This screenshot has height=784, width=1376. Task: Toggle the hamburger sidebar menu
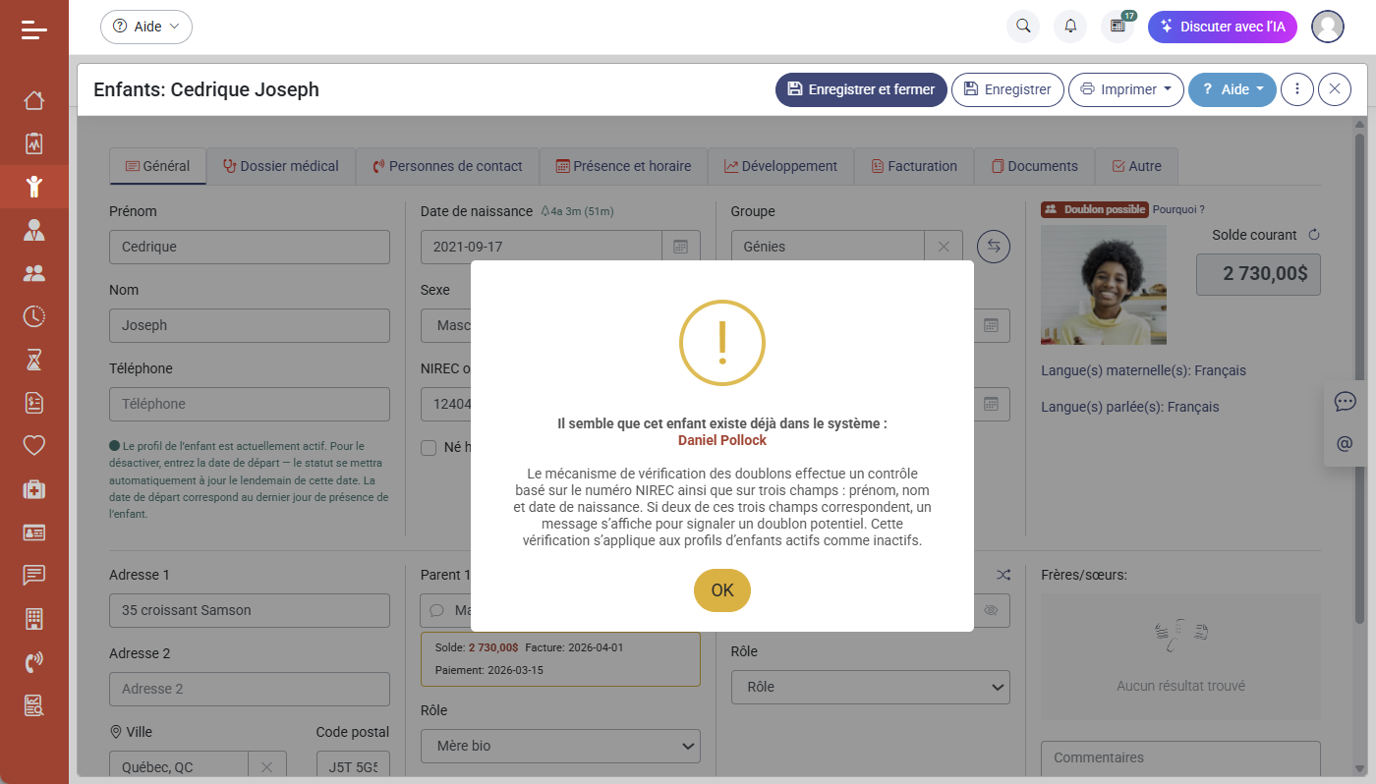tap(34, 29)
